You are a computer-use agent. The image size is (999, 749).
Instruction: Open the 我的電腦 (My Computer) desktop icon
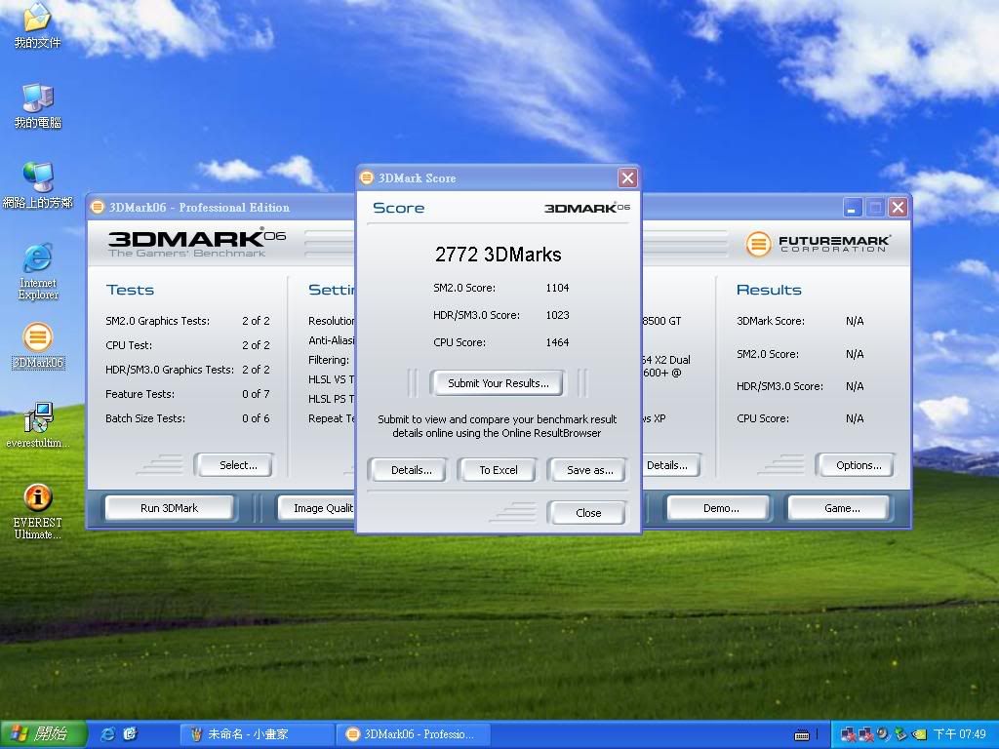click(37, 105)
